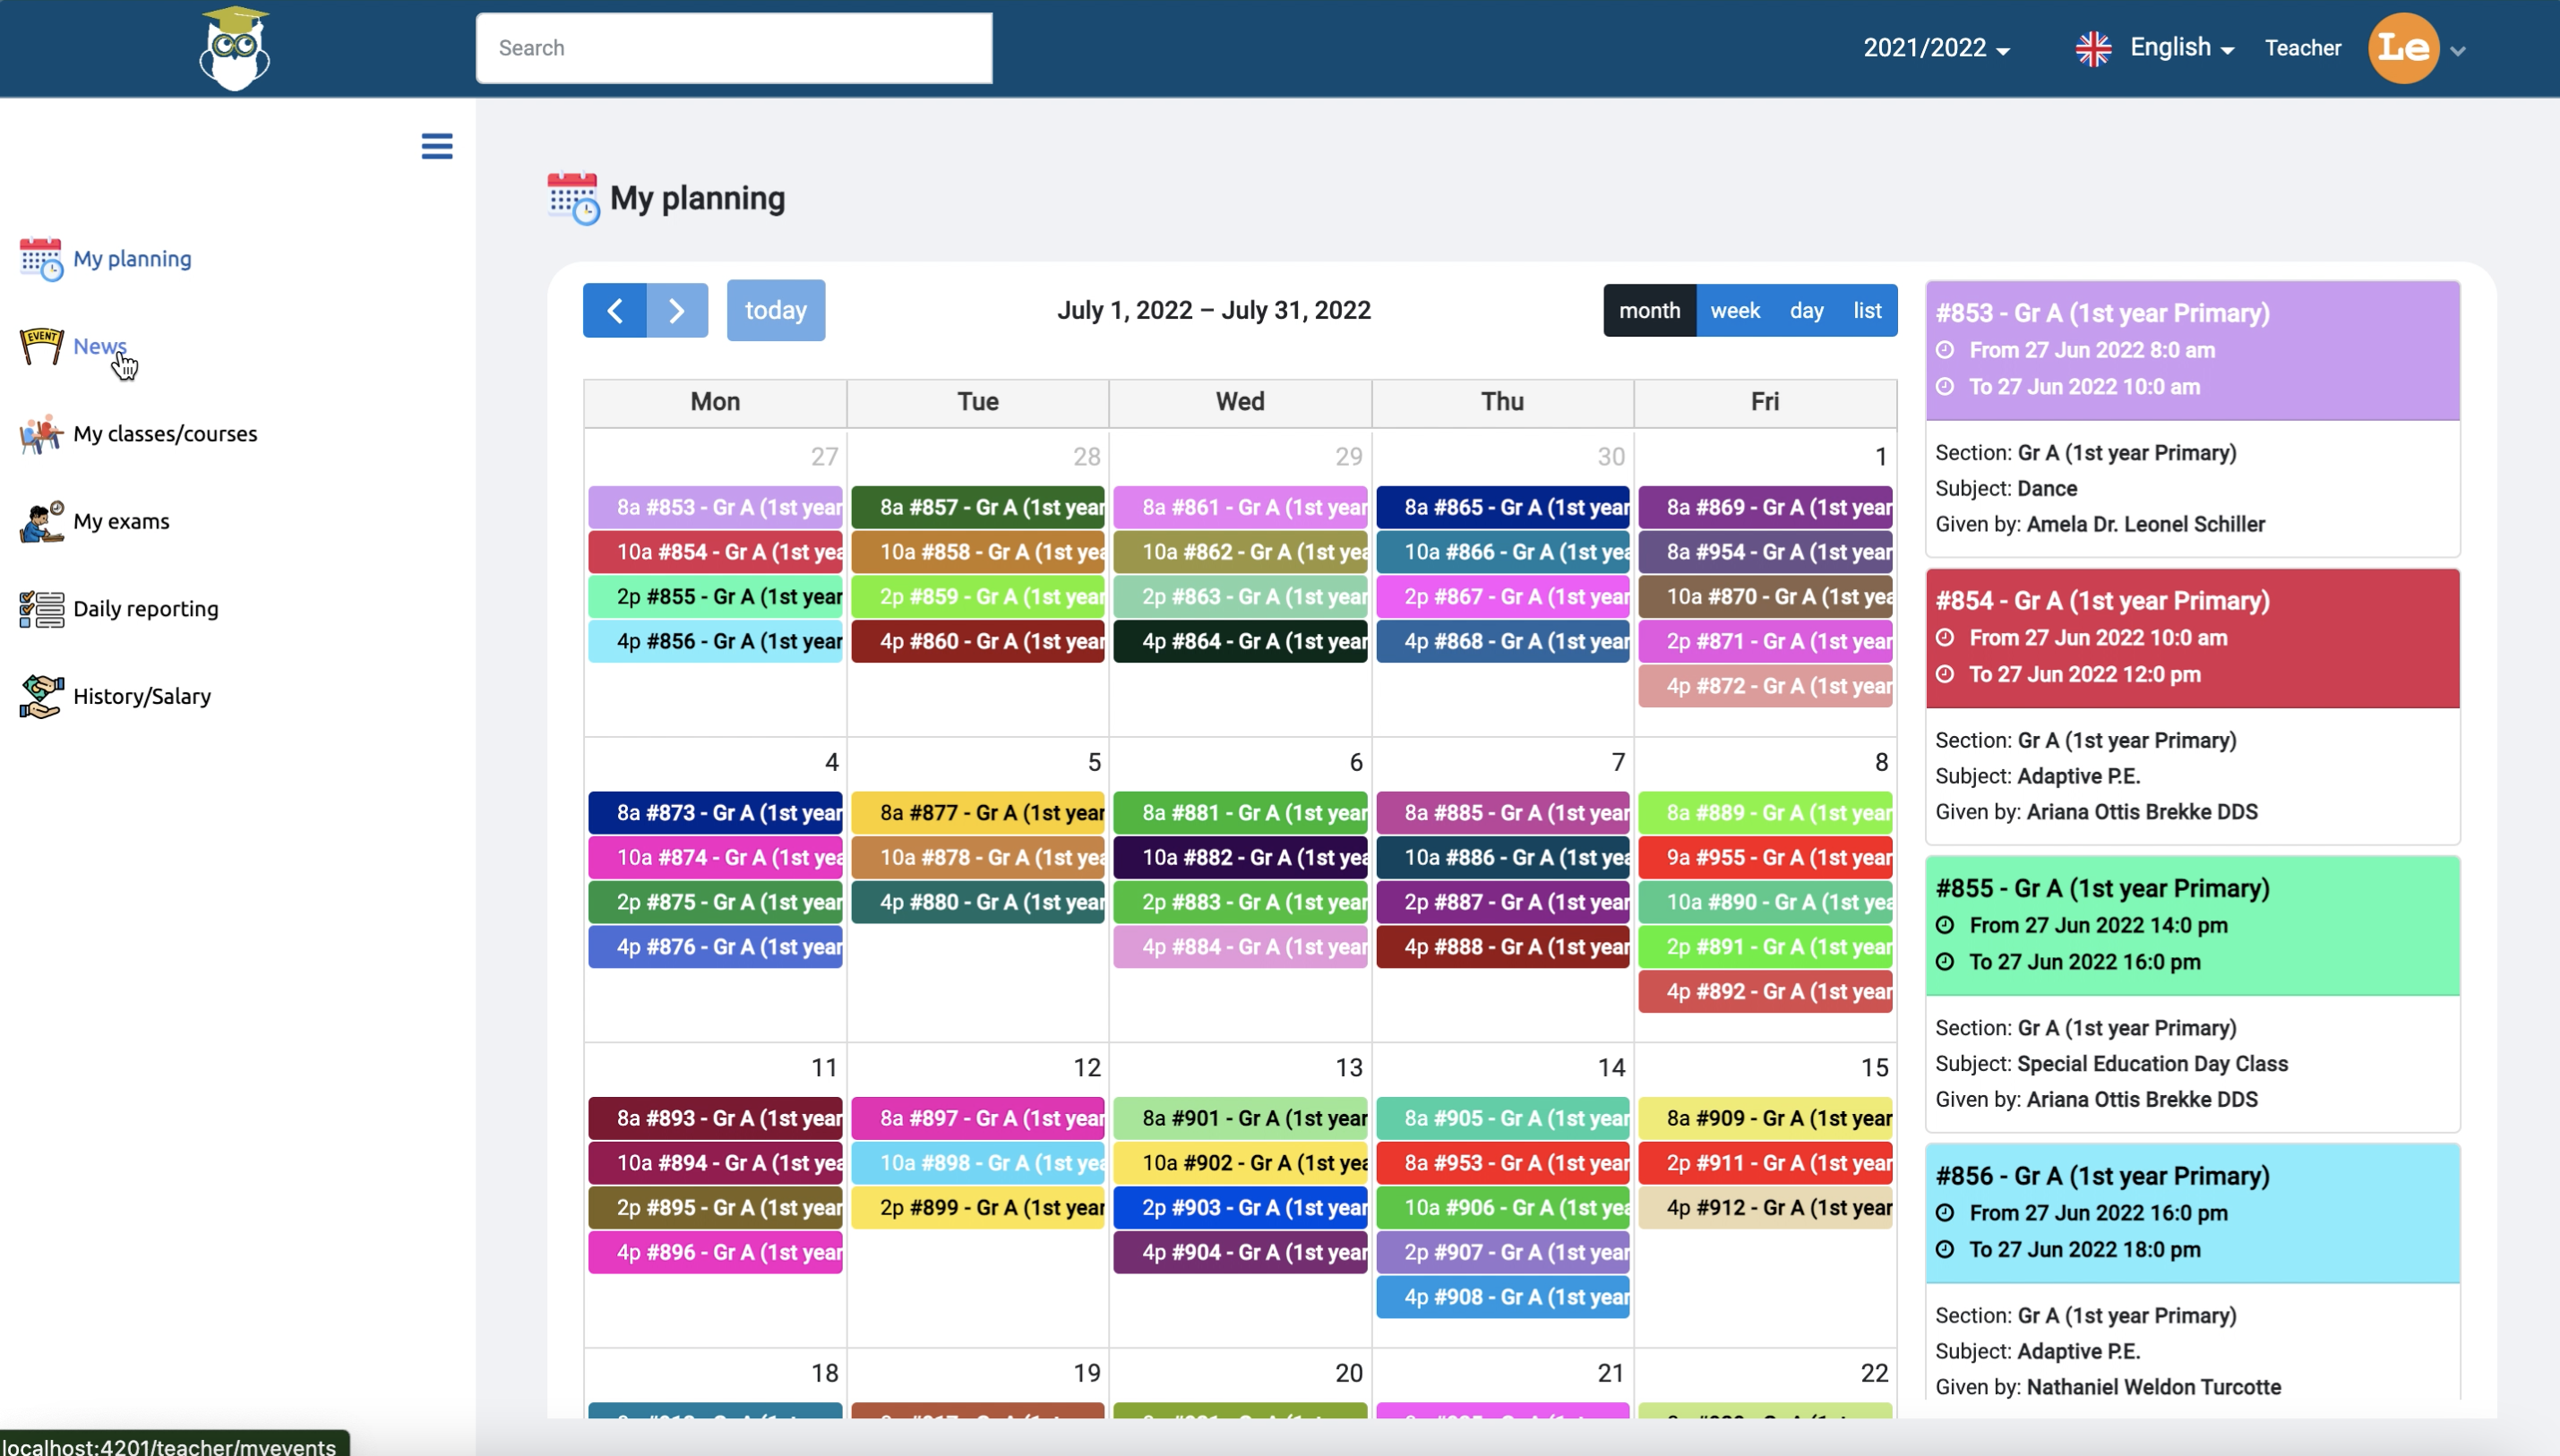This screenshot has width=2560, height=1456.
Task: Open event 4p #856 in calendar
Action: coord(715,641)
